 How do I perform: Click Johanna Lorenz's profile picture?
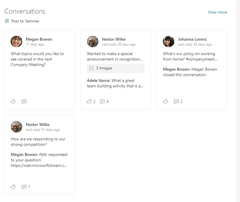(169, 41)
